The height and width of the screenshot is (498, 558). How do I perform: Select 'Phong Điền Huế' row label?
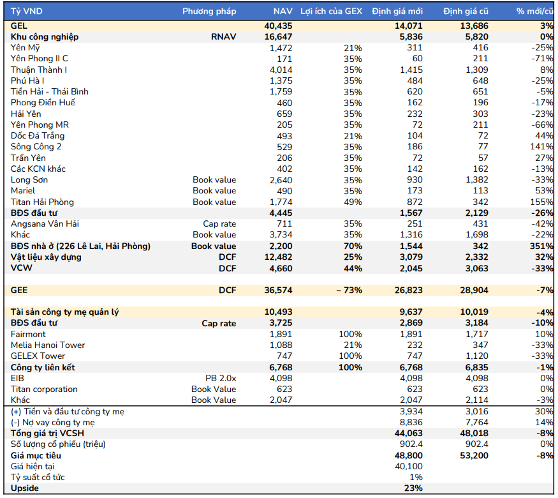(x=43, y=103)
